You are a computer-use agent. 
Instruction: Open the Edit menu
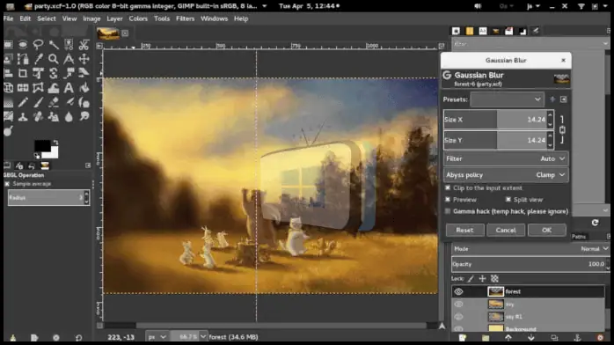pyautogui.click(x=25, y=18)
